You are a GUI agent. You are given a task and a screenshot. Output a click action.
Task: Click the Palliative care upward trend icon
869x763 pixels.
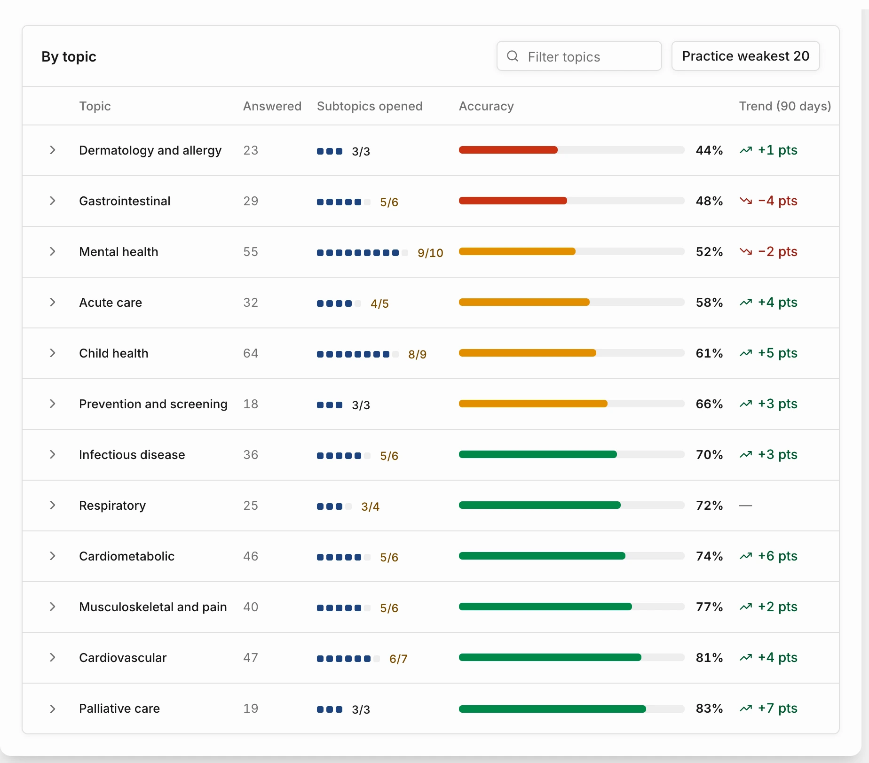tap(746, 708)
